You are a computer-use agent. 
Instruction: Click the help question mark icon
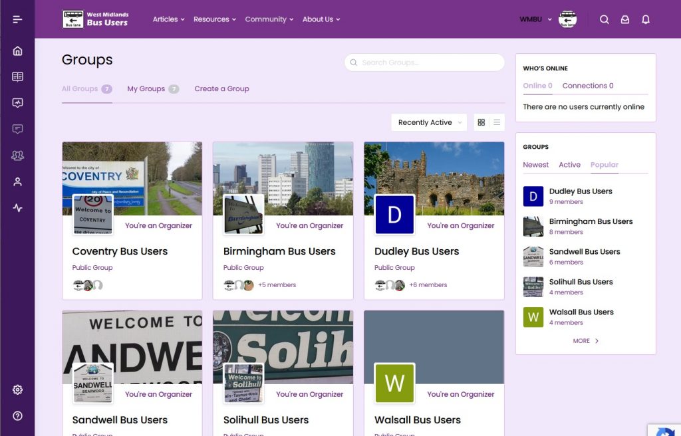[17, 416]
